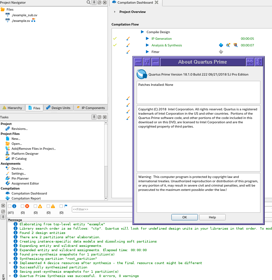Toggle info messages filter checkbox
The height and width of the screenshot is (280, 272).
(10, 206)
